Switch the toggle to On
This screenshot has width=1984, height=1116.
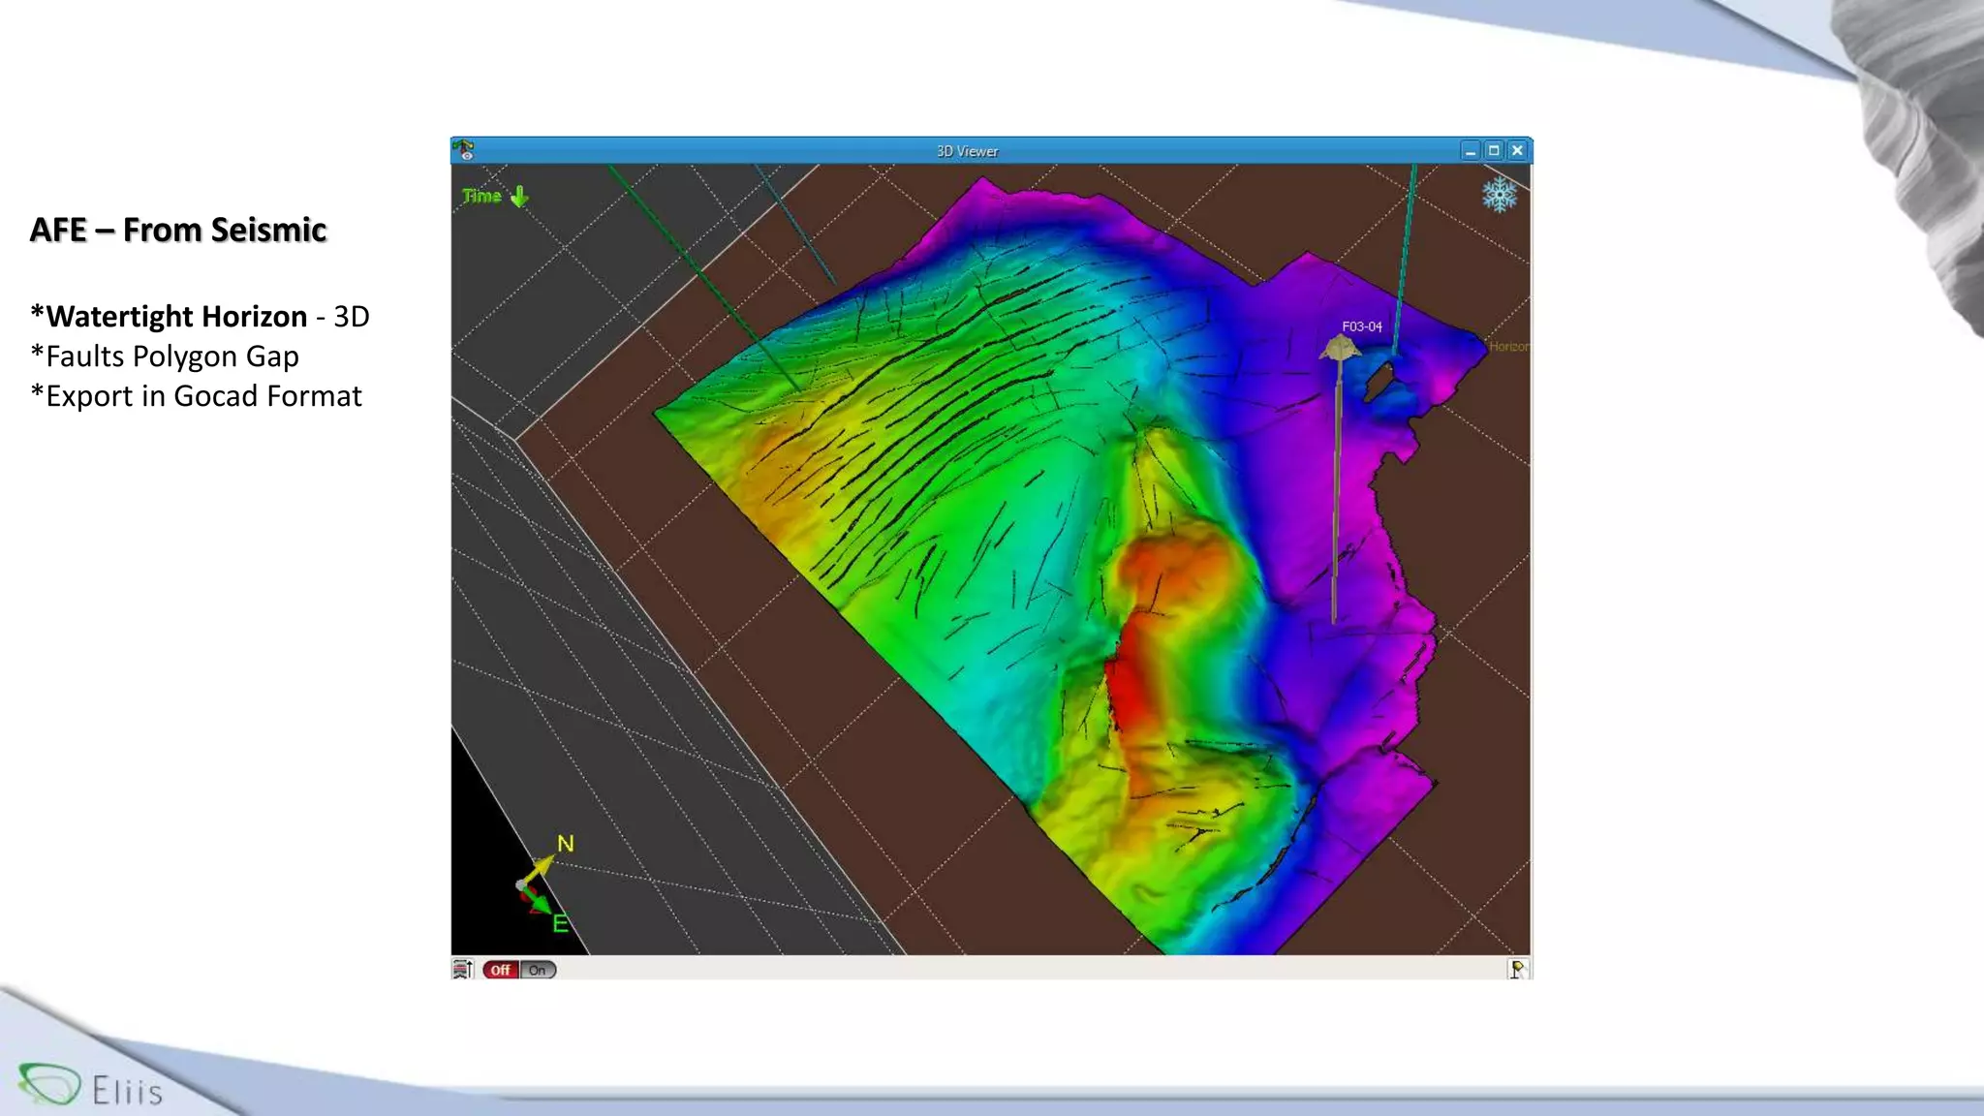(538, 970)
